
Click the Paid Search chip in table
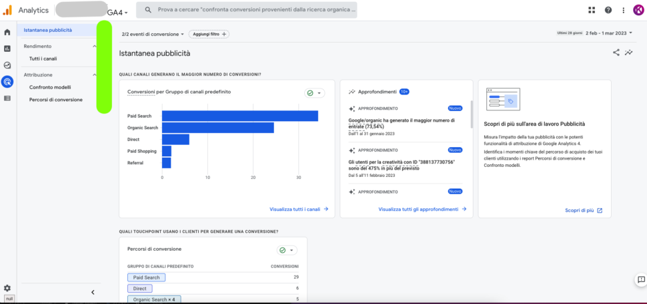(146, 277)
